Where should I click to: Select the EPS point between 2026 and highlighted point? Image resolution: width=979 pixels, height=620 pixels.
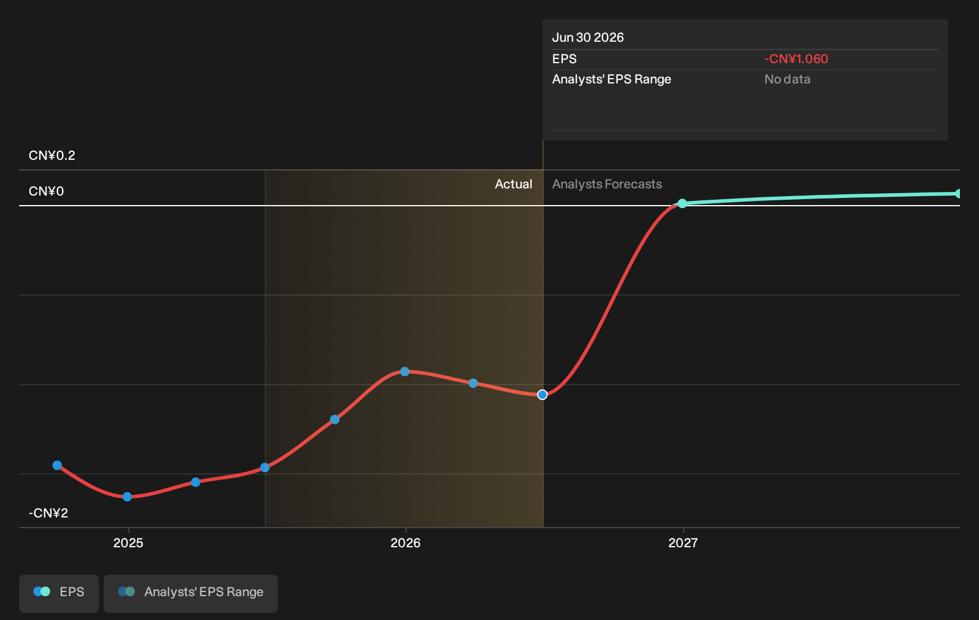473,383
